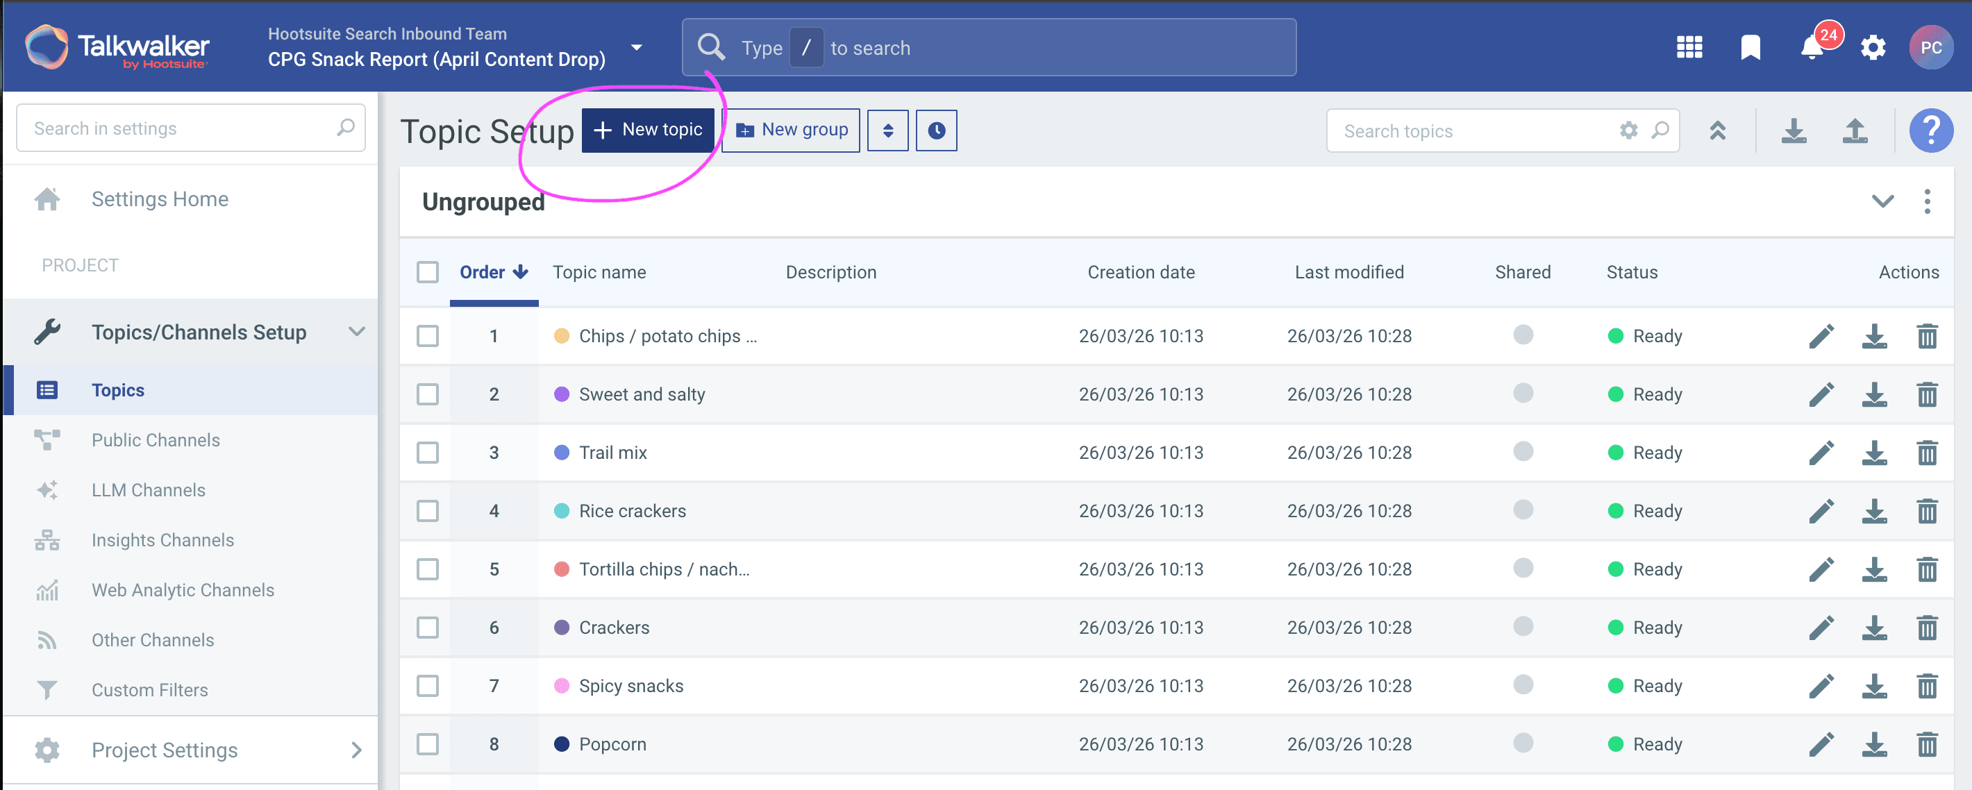Viewport: 1972px width, 790px height.
Task: Tick the select-all header checkbox
Action: pyautogui.click(x=428, y=273)
